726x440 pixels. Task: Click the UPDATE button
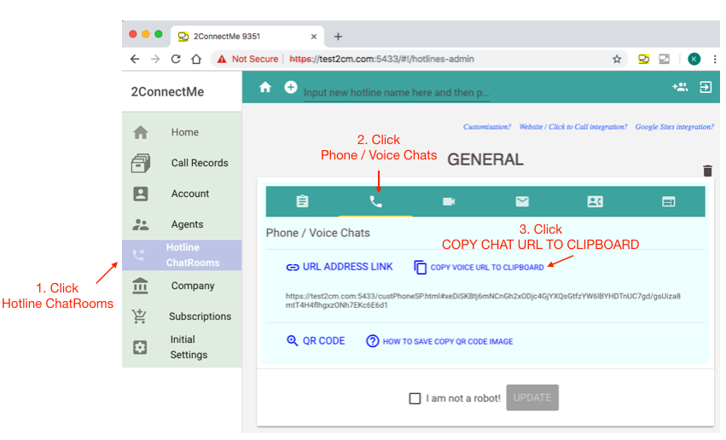[532, 397]
